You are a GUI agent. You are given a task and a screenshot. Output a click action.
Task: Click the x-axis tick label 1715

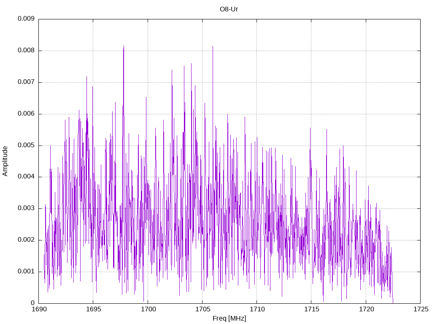pos(312,309)
